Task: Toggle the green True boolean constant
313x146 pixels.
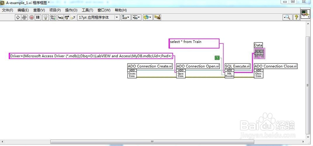Action: (x=217, y=58)
